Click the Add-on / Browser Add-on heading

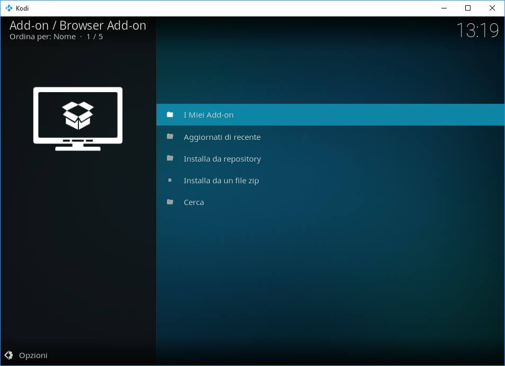tap(77, 25)
